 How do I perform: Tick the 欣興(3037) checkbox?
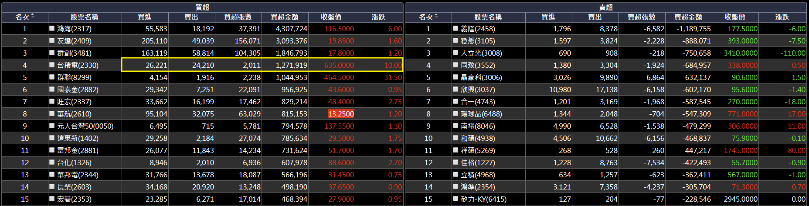click(455, 89)
